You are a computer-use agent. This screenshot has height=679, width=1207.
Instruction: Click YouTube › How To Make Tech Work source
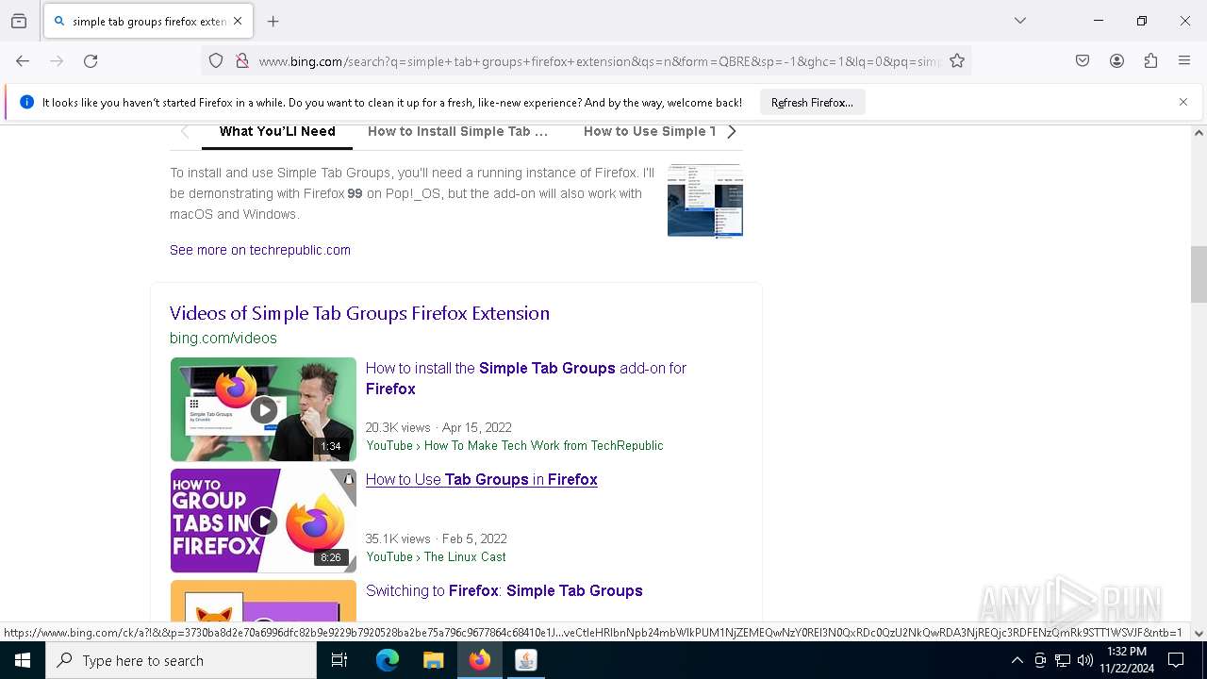pyautogui.click(x=515, y=445)
